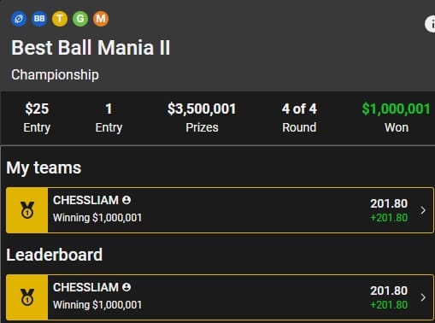Expand the My teams CHESSLIAM row chevron
The image size is (435, 323).
coord(423,210)
